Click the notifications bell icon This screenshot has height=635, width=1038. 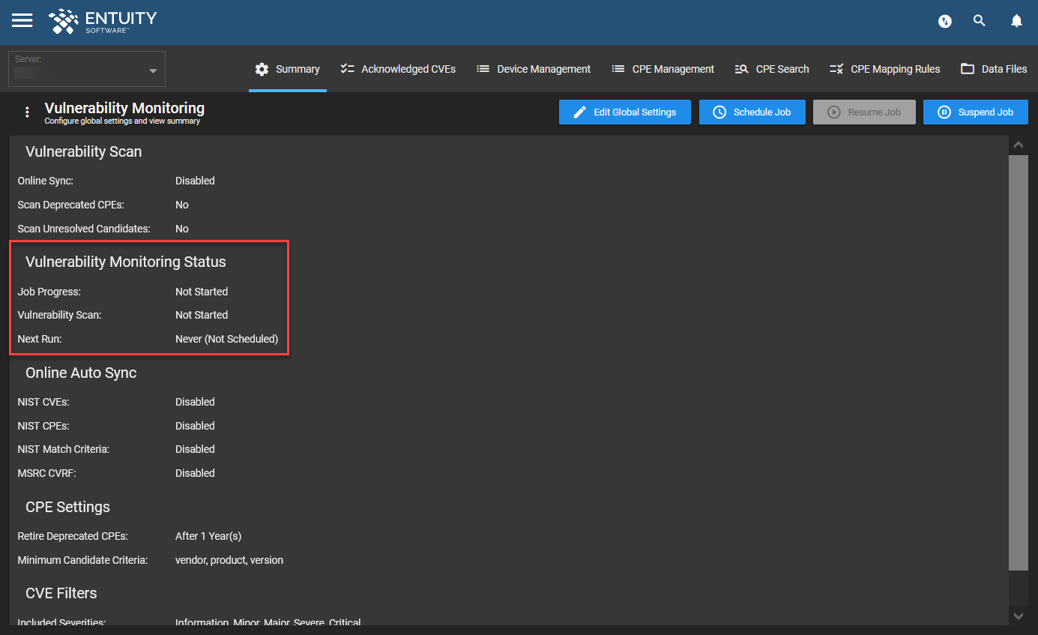(x=1016, y=20)
